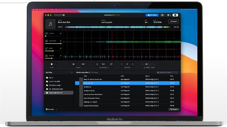The image size is (227, 127).
Task: Sort by the Artist column header
Action: (x=122, y=76)
